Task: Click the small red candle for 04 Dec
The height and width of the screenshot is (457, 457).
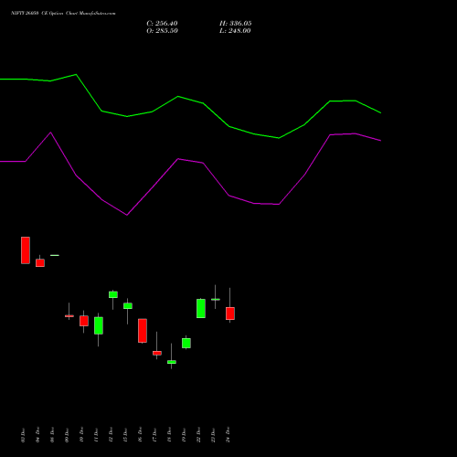Action: click(x=40, y=262)
